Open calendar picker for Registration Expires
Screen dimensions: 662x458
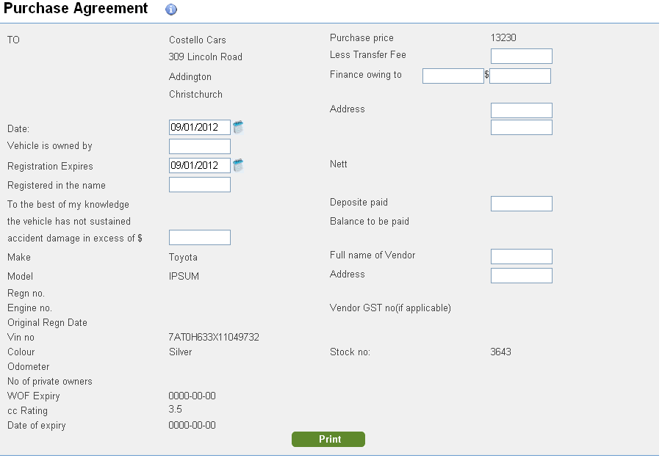238,165
